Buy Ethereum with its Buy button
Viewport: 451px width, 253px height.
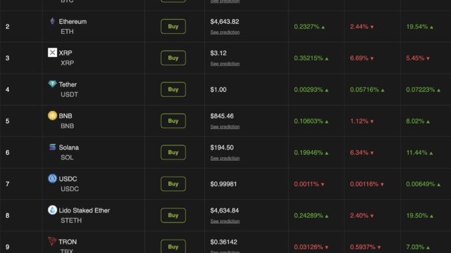click(173, 27)
